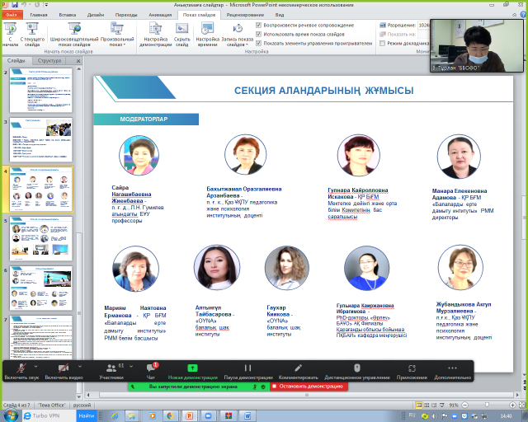Switch to Дизайн ribbon tab
Image resolution: width=528 pixels, height=422 pixels.
[x=96, y=15]
